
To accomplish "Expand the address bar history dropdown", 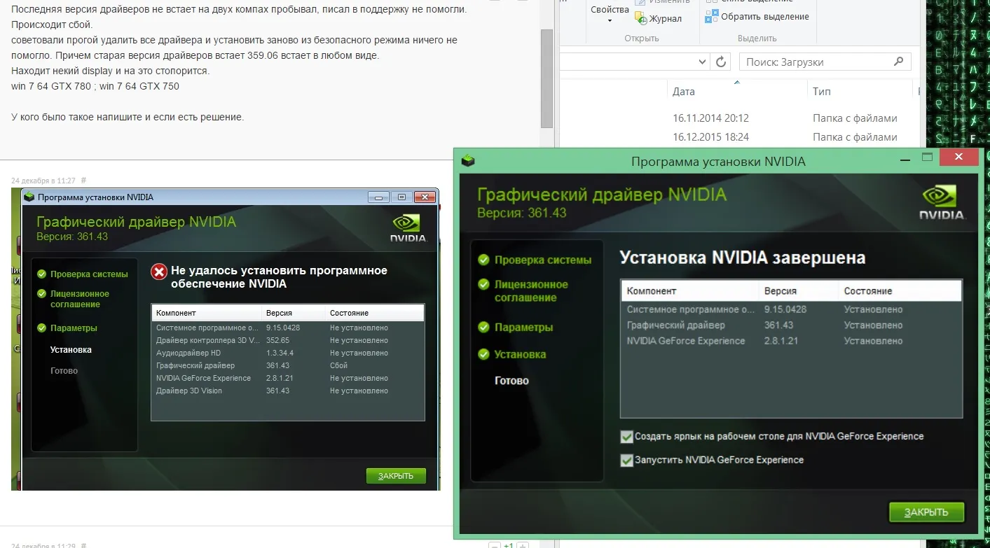I will coord(703,62).
